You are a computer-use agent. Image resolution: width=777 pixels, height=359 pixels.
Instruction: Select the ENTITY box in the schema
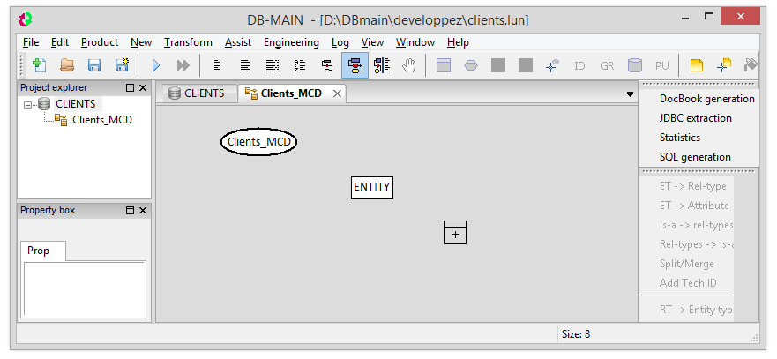[371, 187]
